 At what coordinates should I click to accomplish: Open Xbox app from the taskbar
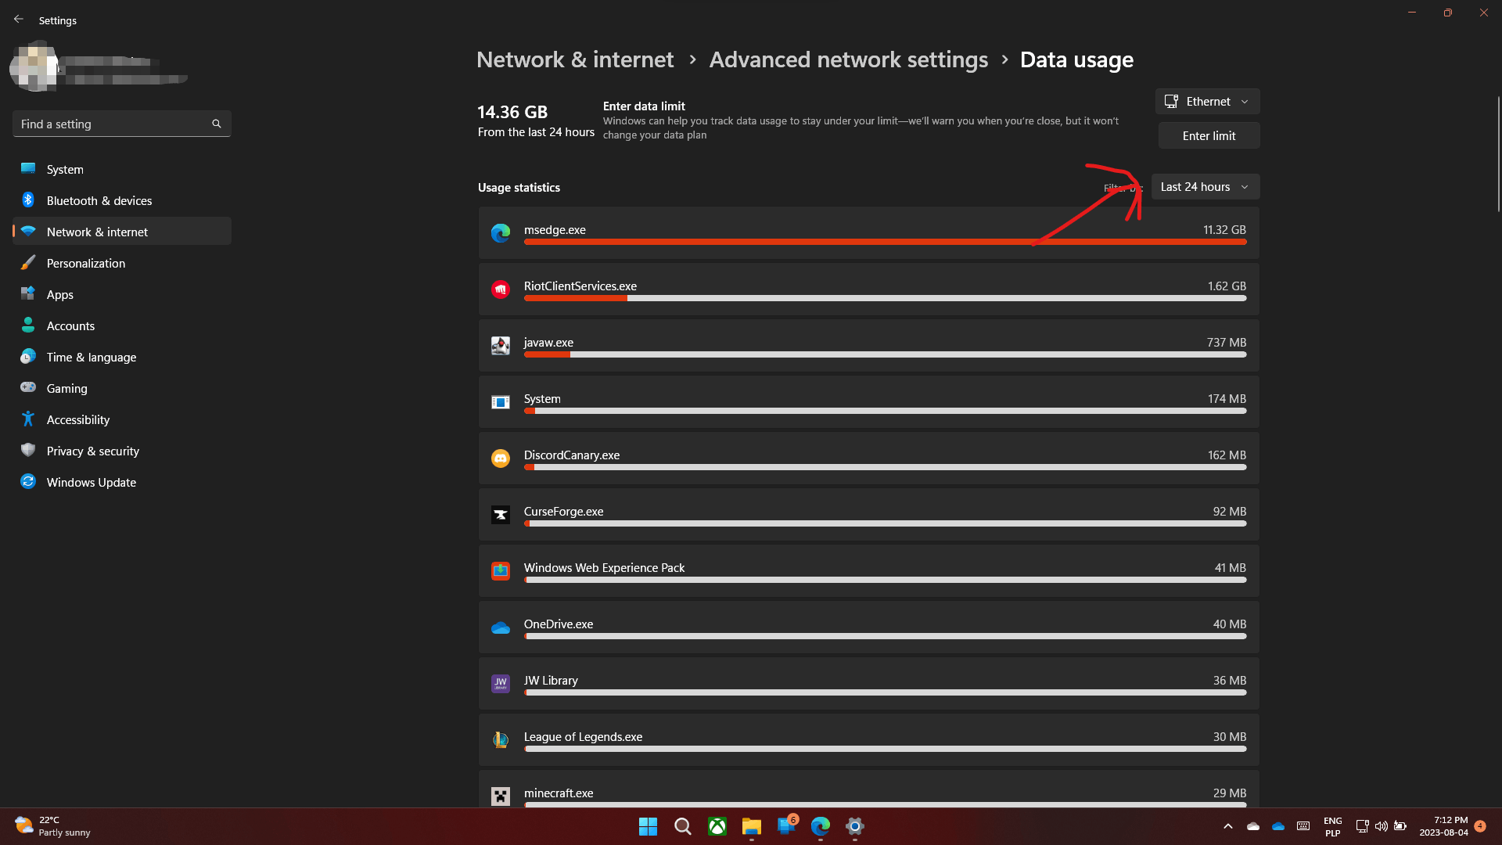[717, 826]
